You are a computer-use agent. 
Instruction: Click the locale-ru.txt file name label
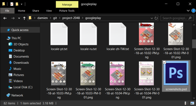[88, 49]
